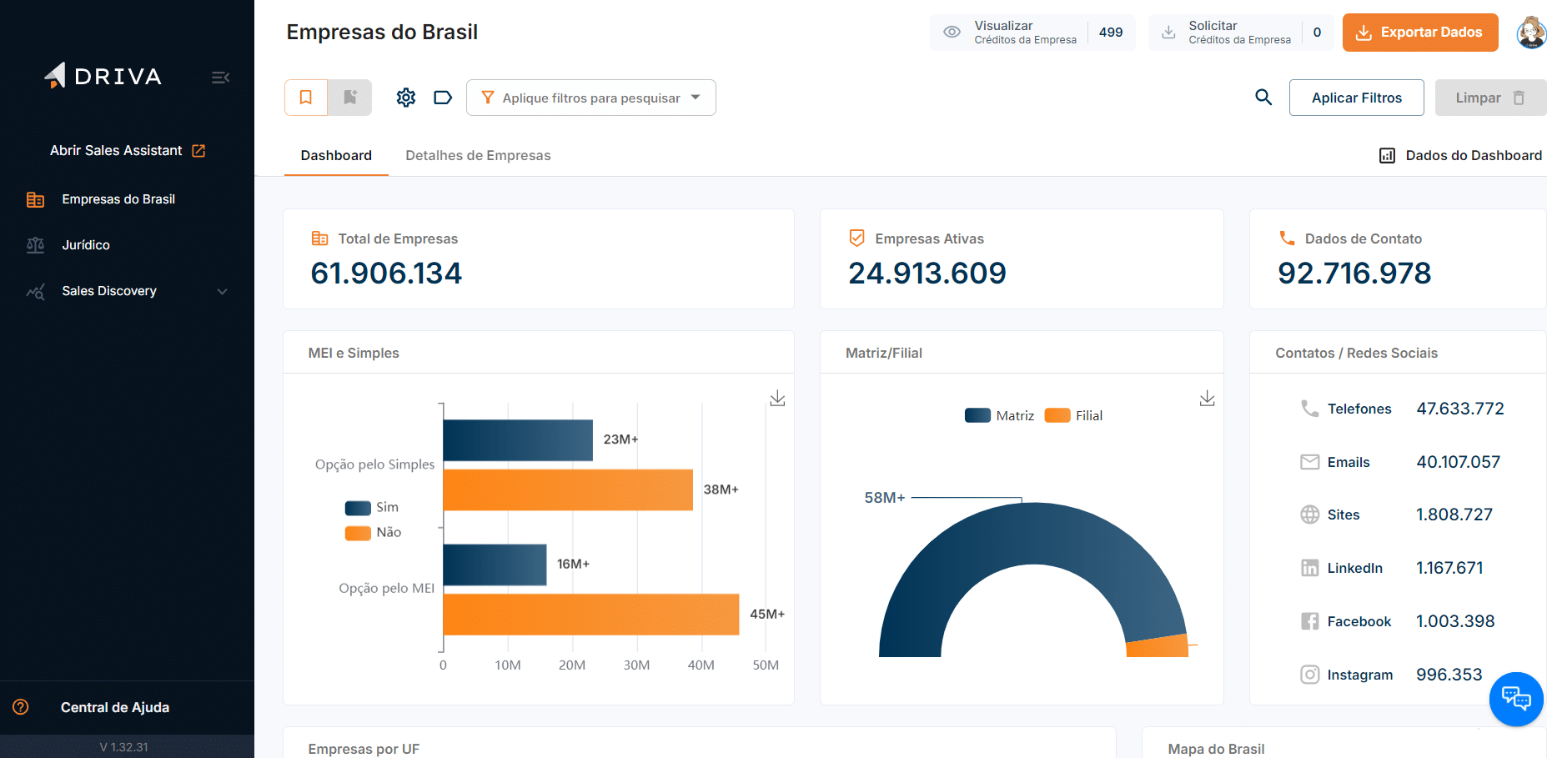Switch to the Detalhes de Empresas tab
This screenshot has width=1547, height=758.
click(x=478, y=156)
